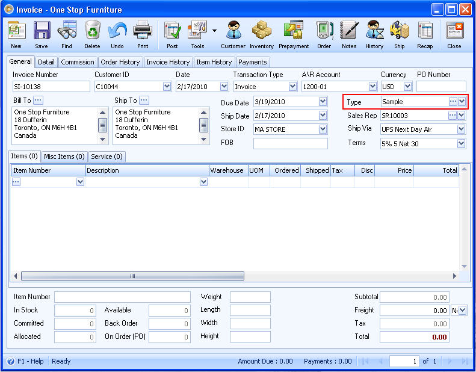
Task: Open Find with the binoculars icon
Action: coord(67,31)
